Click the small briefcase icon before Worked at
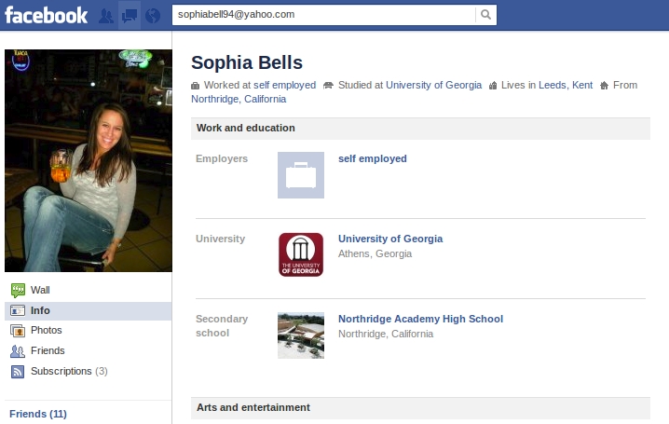 click(x=195, y=86)
